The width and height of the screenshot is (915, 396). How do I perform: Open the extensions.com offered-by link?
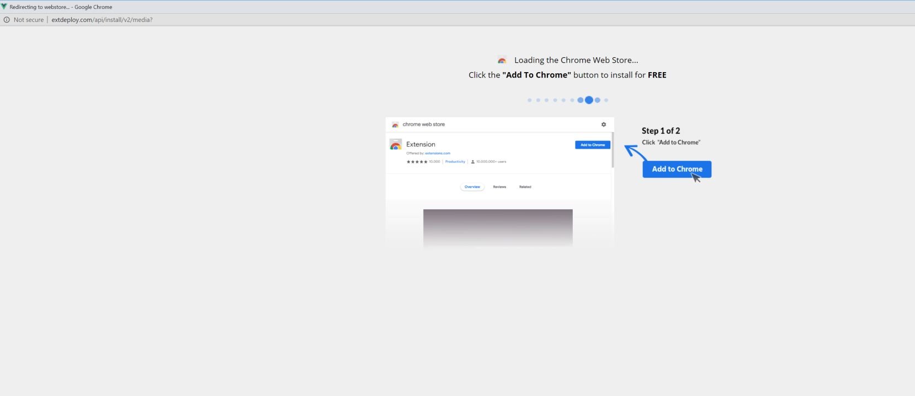pos(438,153)
